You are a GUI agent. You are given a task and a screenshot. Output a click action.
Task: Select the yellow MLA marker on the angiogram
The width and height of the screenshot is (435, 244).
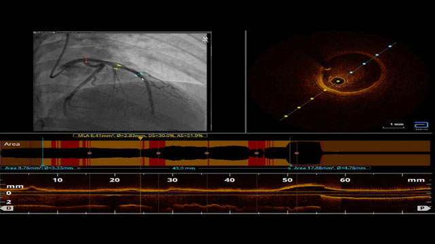[x=118, y=66]
